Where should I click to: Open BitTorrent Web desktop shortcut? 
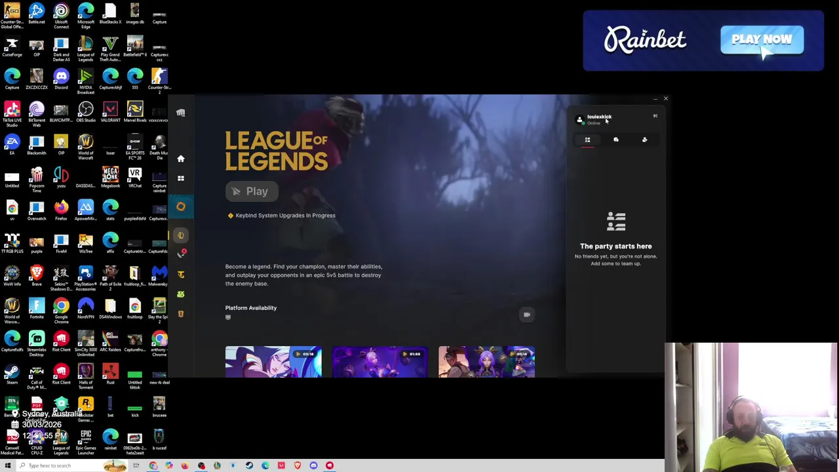click(37, 114)
